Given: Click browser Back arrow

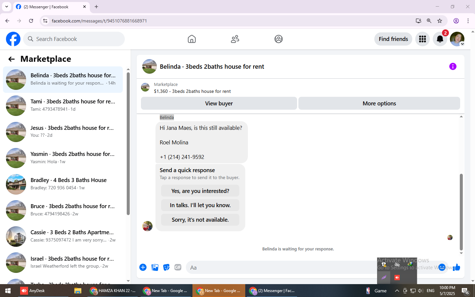Looking at the screenshot, I should pyautogui.click(x=7, y=21).
